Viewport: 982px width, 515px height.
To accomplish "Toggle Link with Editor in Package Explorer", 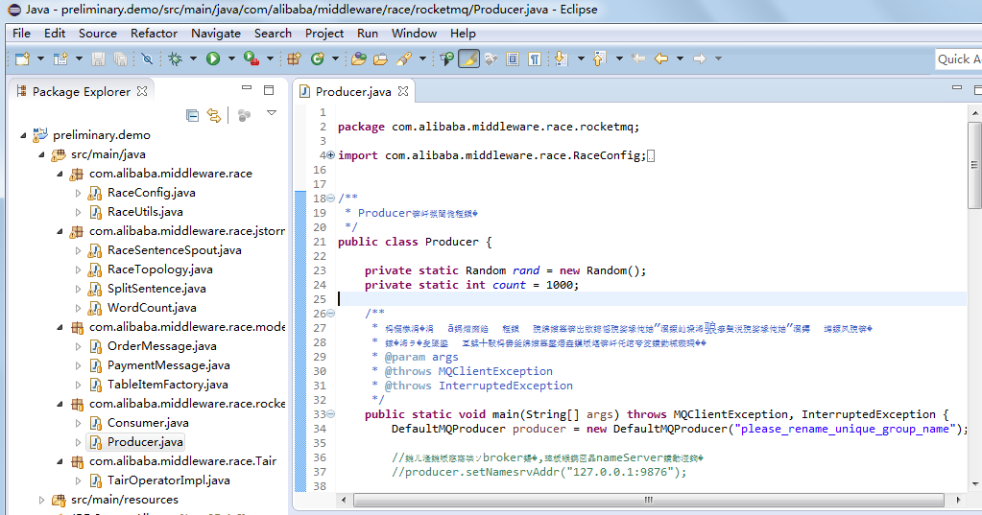I will tap(214, 115).
